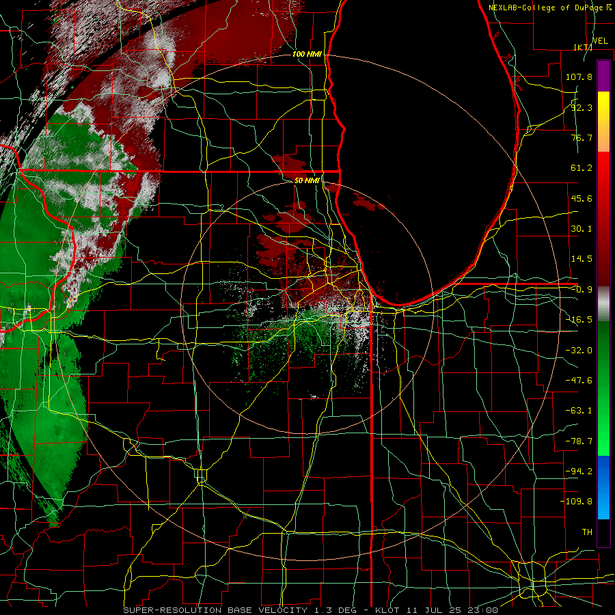This screenshot has height=615, width=615.
Task: Click the blue segment of color bar
Action: (x=603, y=487)
